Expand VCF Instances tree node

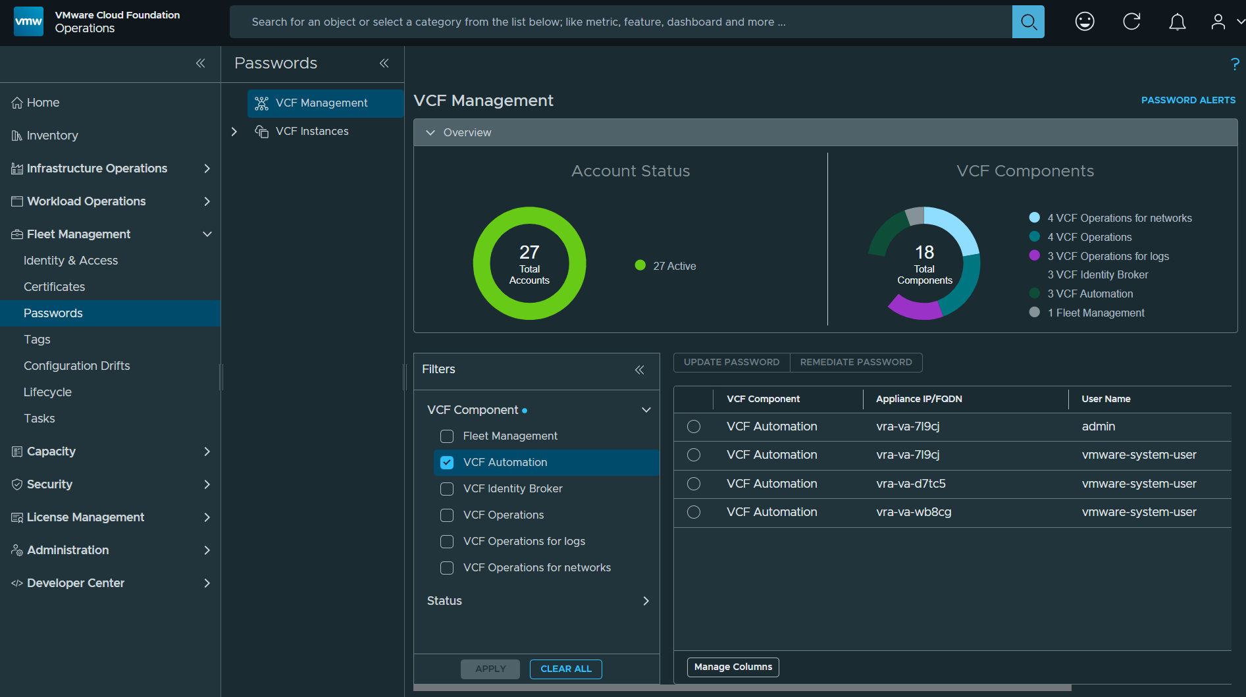(234, 132)
